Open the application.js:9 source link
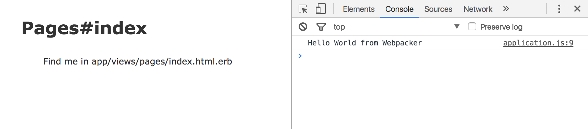The width and height of the screenshot is (588, 129). [538, 43]
